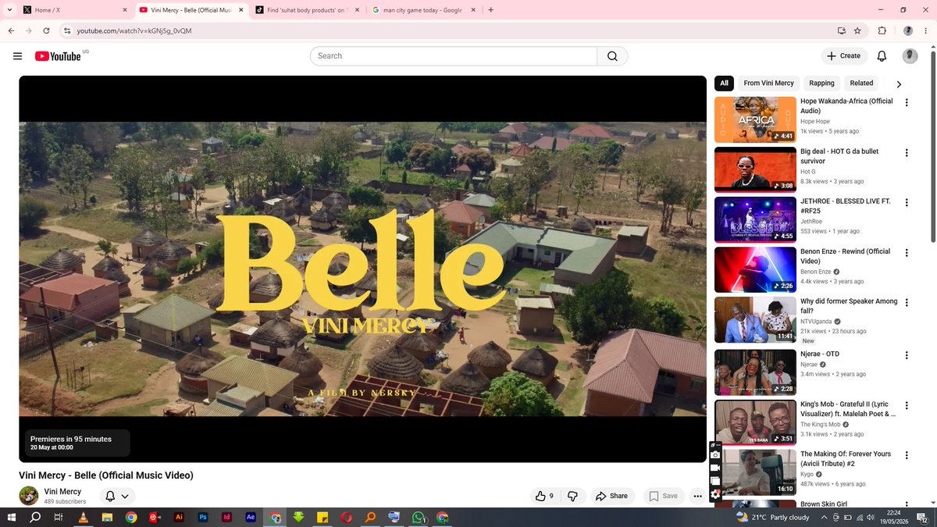The image size is (937, 527).
Task: Go to the YouTube home logo
Action: (58, 56)
